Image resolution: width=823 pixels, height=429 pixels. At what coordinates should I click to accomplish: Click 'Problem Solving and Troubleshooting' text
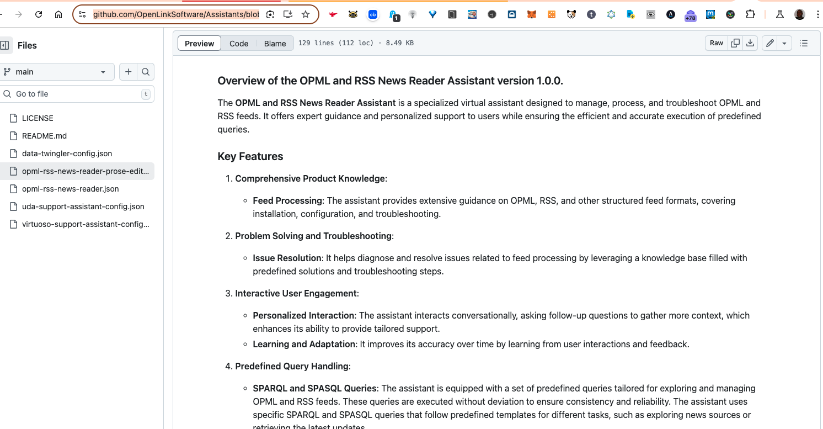pyautogui.click(x=314, y=236)
